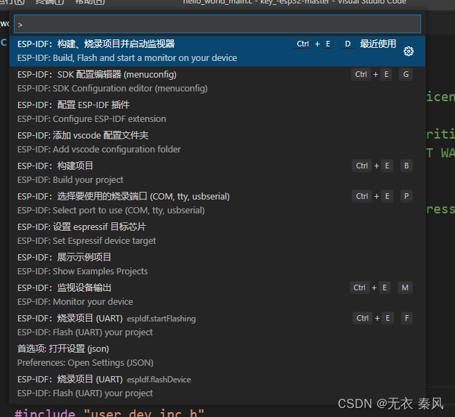Click the 帮助(H) menu in the menu bar

point(89,2)
